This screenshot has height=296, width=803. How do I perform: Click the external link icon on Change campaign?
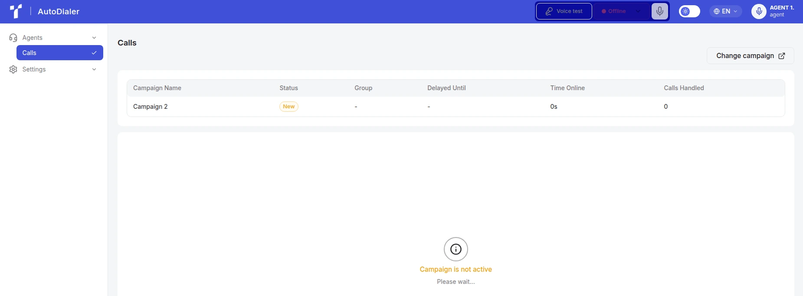[782, 56]
